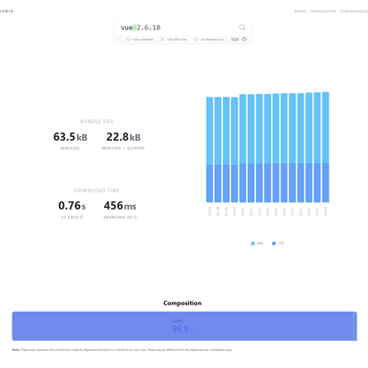Click the 'side-effect free' label

point(176,39)
